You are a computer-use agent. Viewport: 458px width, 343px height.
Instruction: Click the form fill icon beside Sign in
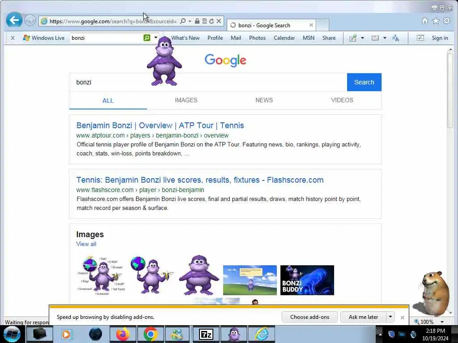pos(420,38)
